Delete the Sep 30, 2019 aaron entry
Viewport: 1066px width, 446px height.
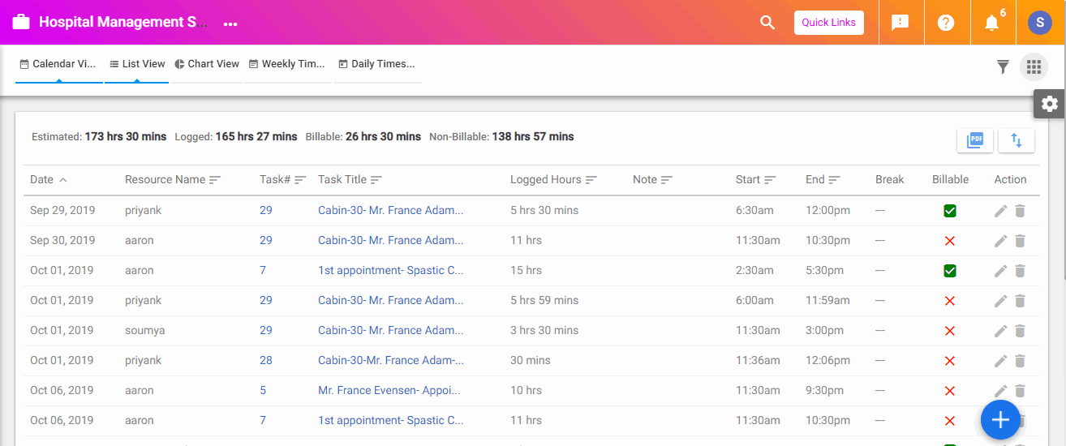pos(1021,241)
